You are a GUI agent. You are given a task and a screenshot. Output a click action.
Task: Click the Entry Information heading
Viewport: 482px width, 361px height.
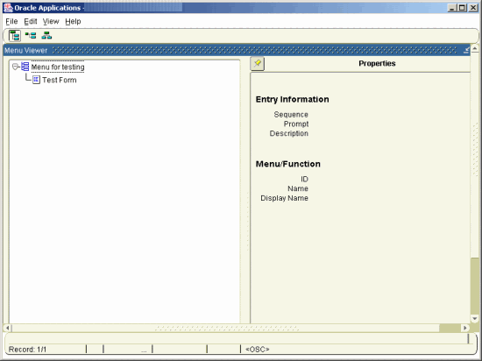[x=293, y=100]
